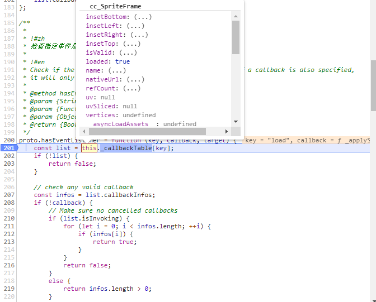Select the uvSliced: null property
This screenshot has width=376, height=302.
pos(111,106)
